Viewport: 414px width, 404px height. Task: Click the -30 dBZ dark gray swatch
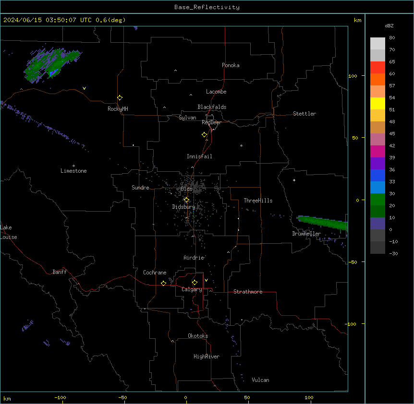[377, 248]
